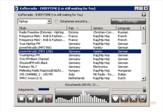The height and width of the screenshot is (112, 163).
Task: Click the Electronica genre cell
Action: coord(100,67)
